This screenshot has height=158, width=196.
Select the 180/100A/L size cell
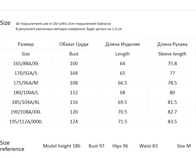[26, 93]
